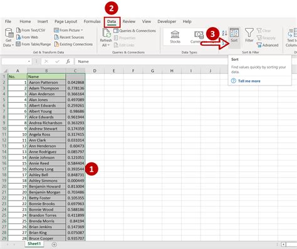Screen dimensions: 297x249
Task: Click the Sheet1 tab
Action: 34,244
